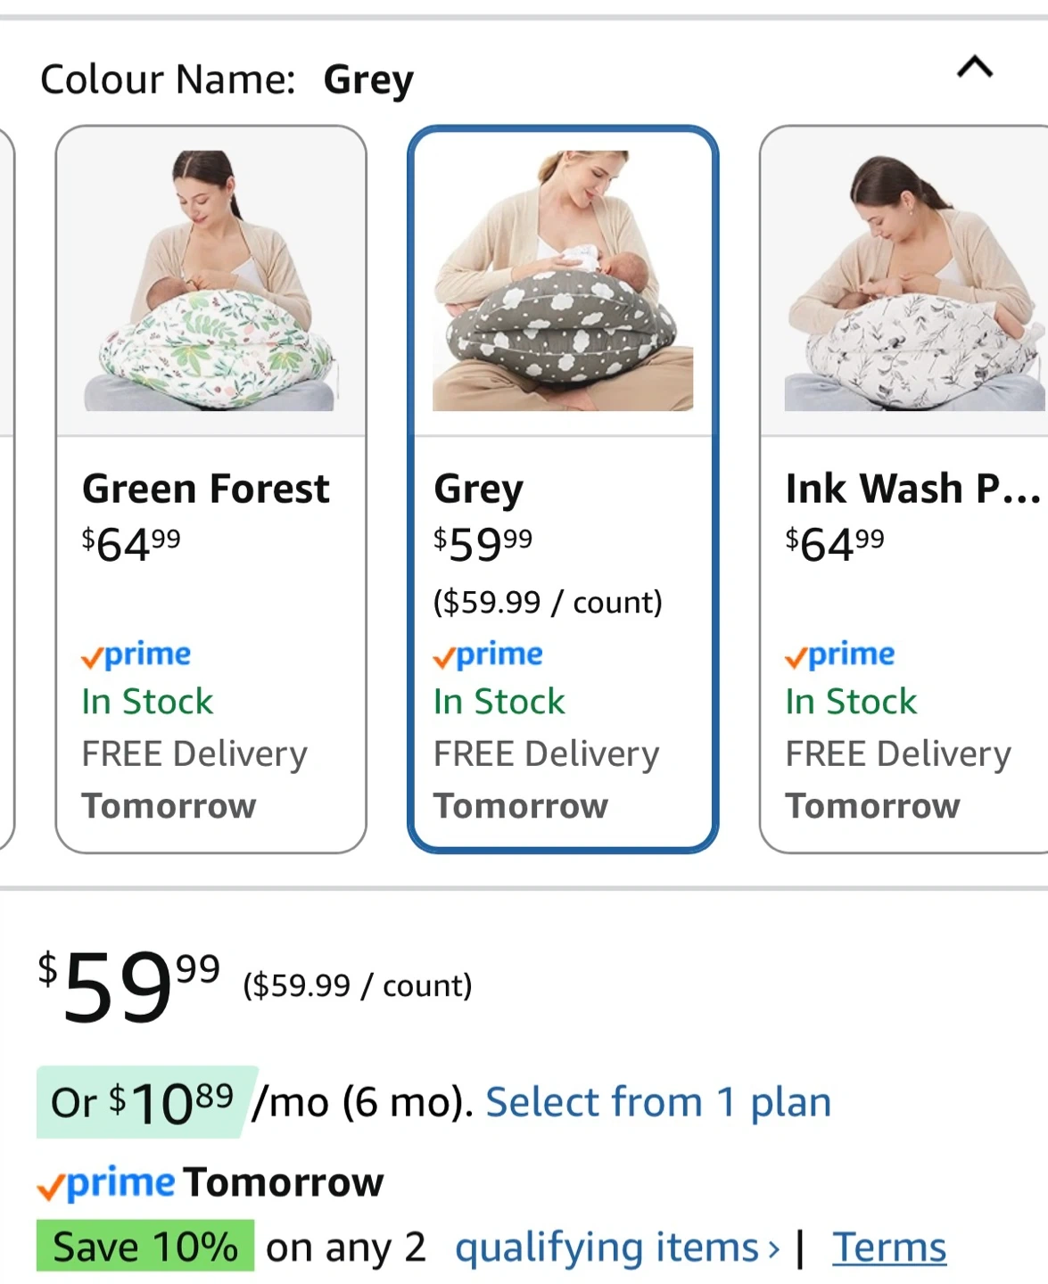Open the Terms link
This screenshot has width=1048, height=1284.
[x=889, y=1247]
